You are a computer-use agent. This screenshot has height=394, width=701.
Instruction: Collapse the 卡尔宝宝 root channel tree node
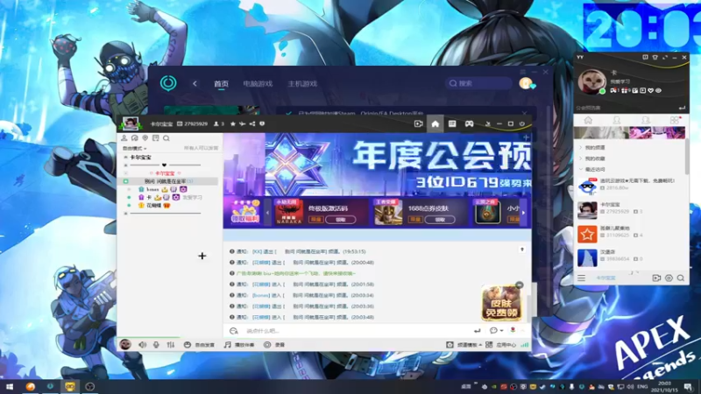(x=125, y=158)
